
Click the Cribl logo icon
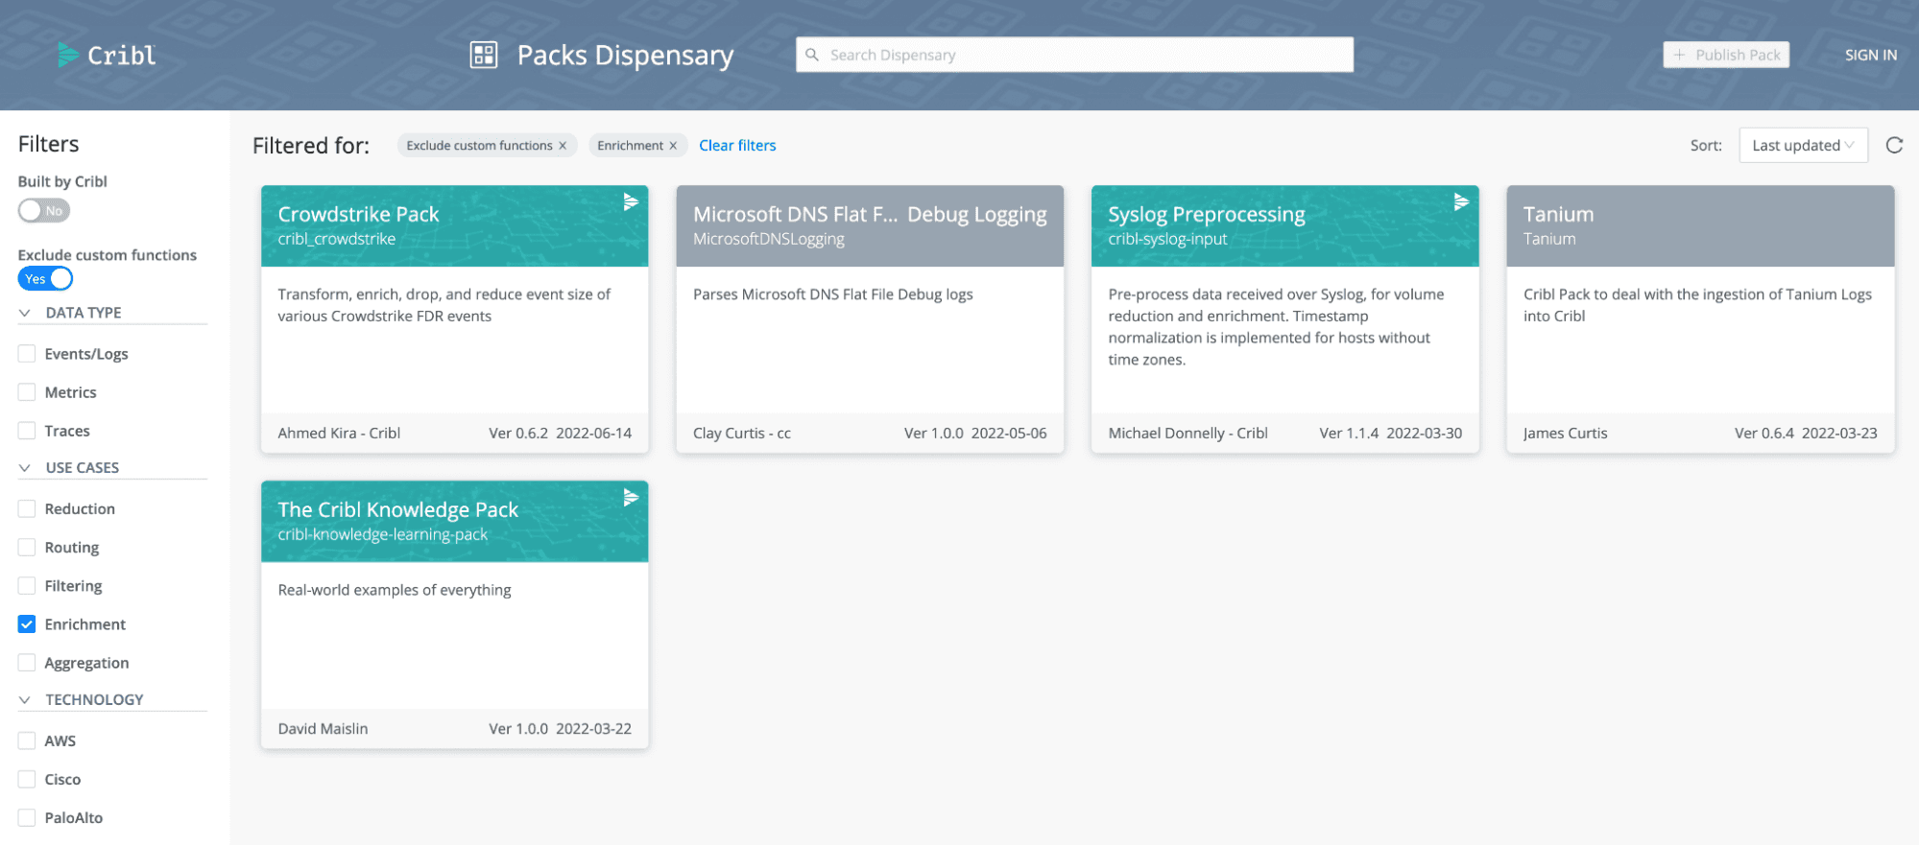(x=67, y=56)
